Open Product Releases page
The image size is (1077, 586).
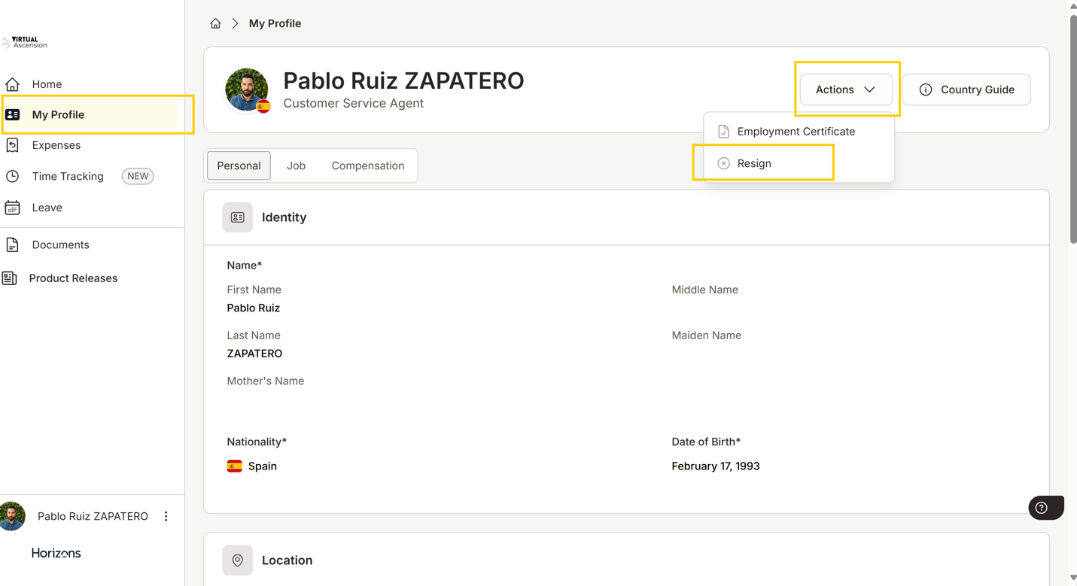(73, 278)
